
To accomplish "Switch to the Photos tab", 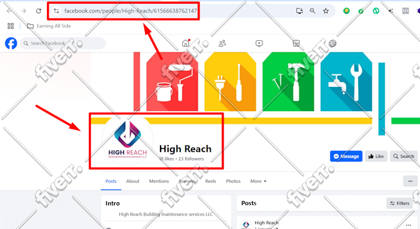I will [233, 181].
